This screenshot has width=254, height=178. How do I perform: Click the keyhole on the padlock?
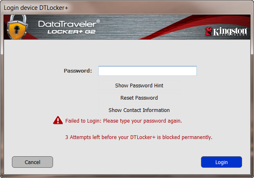(x=16, y=30)
